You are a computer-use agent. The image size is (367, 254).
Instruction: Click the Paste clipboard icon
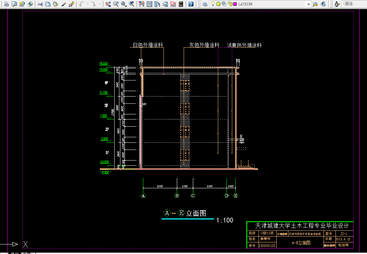tap(55, 4)
